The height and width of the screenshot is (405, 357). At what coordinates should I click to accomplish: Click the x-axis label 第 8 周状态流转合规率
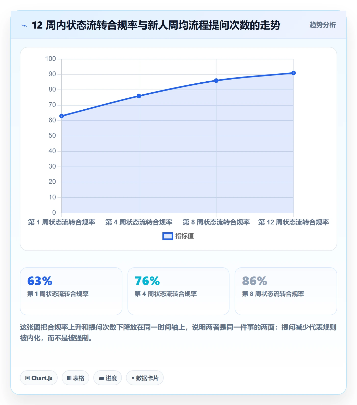(216, 222)
